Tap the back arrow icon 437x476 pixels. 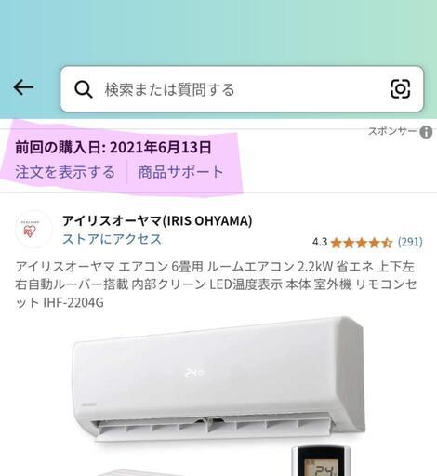tap(23, 87)
